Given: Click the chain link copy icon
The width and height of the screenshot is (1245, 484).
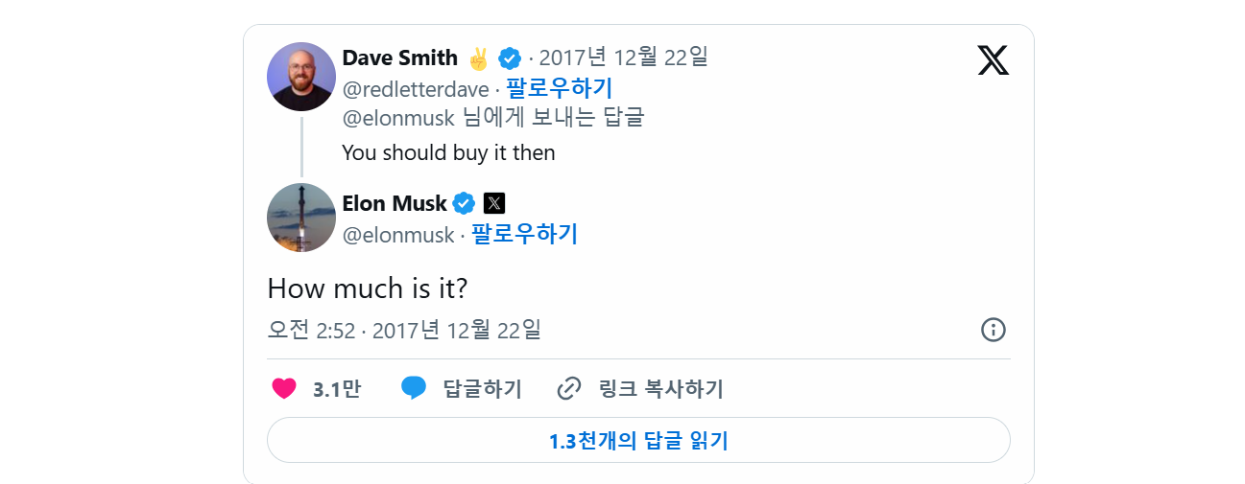Looking at the screenshot, I should coord(569,388).
